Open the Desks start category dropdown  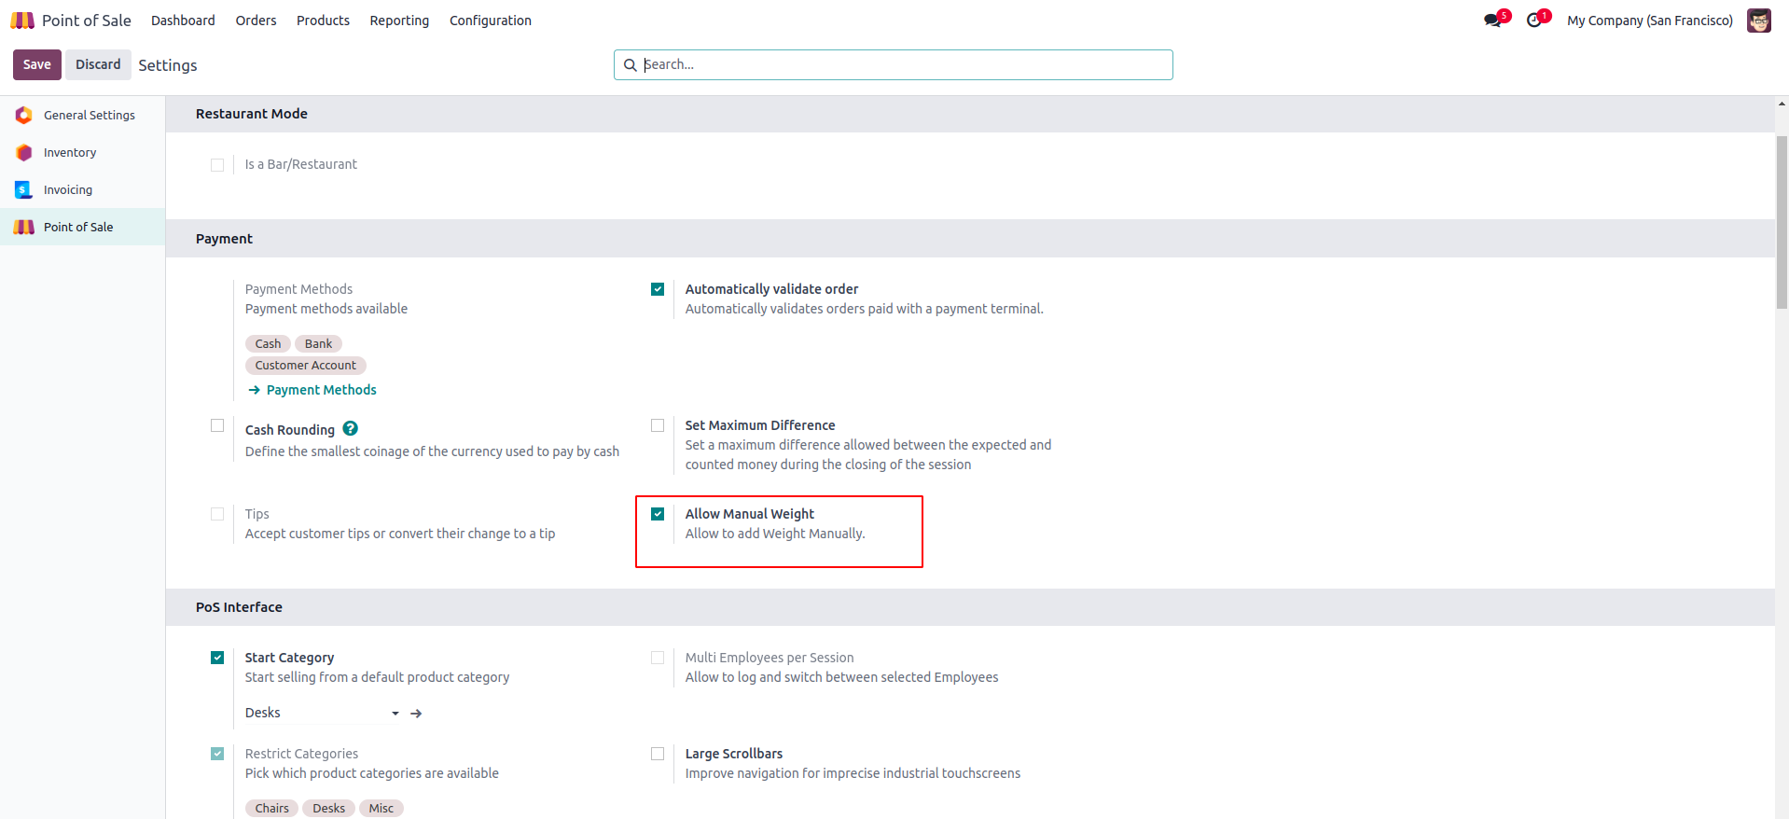pos(322,714)
